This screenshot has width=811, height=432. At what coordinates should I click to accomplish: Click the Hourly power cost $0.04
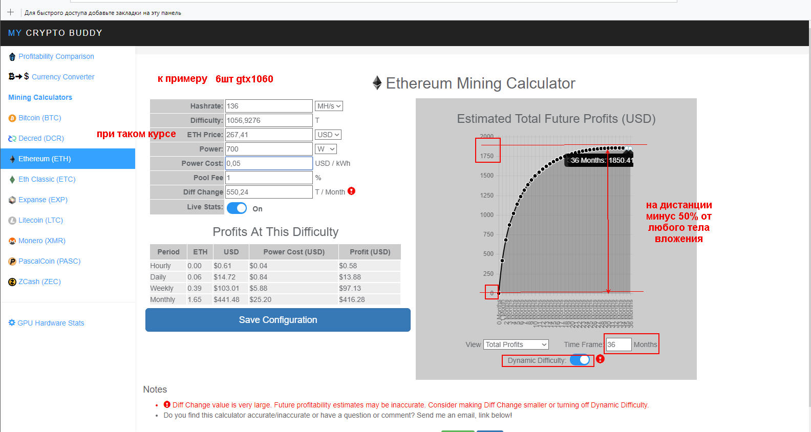(259, 266)
